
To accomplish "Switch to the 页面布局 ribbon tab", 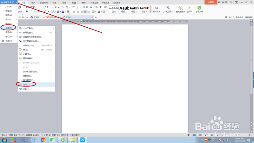I will 44,3.
